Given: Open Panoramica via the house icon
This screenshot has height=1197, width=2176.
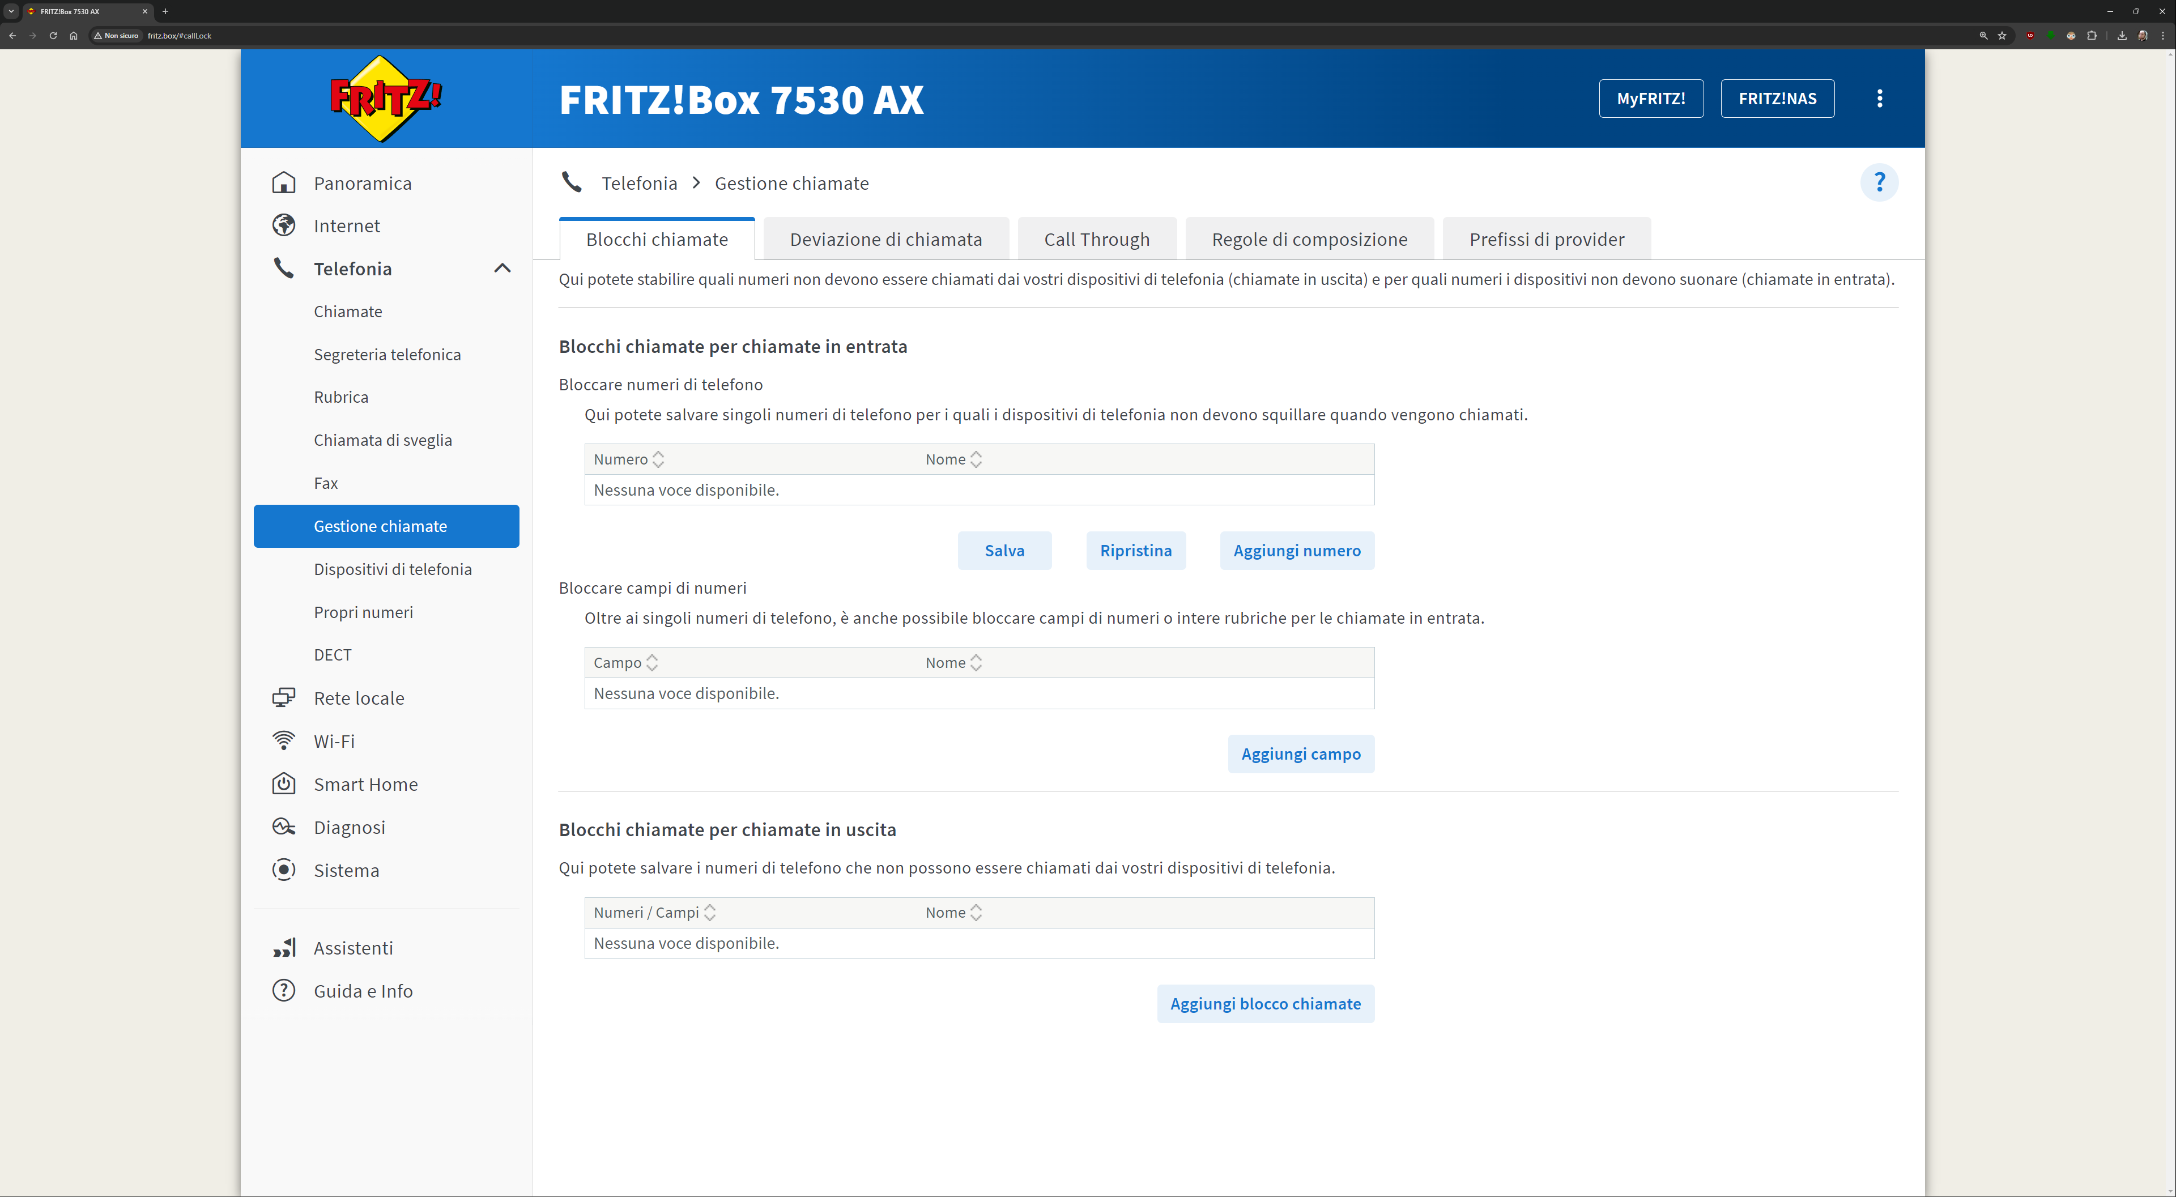Looking at the screenshot, I should coord(284,184).
